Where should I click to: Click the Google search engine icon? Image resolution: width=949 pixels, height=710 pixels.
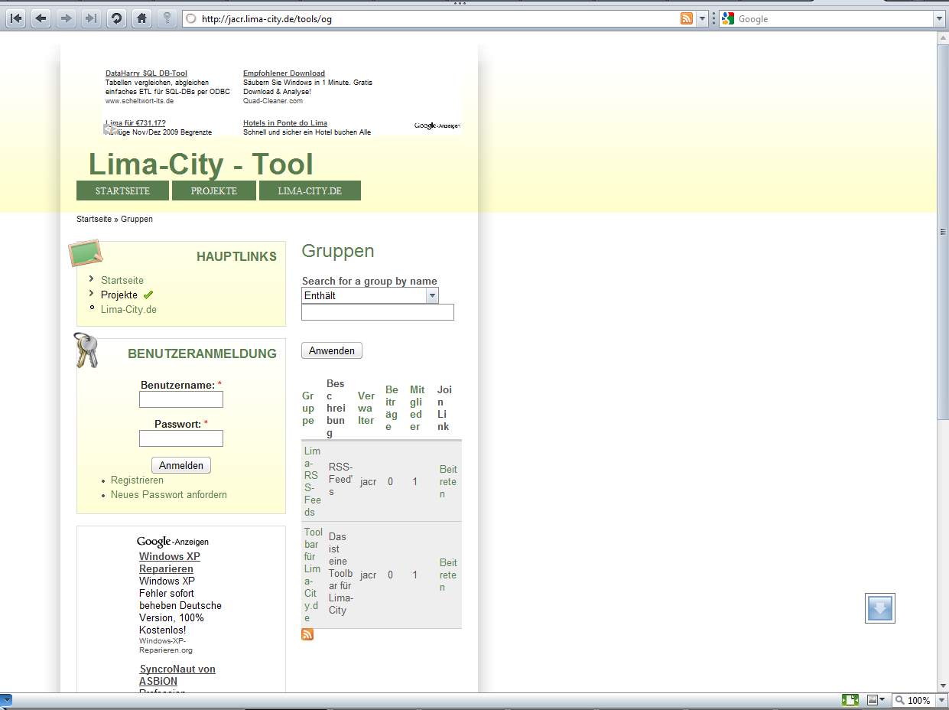point(727,18)
